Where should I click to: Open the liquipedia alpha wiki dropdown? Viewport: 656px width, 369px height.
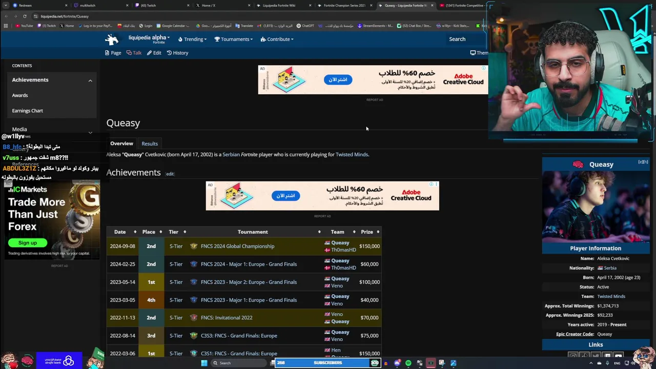[x=149, y=38]
